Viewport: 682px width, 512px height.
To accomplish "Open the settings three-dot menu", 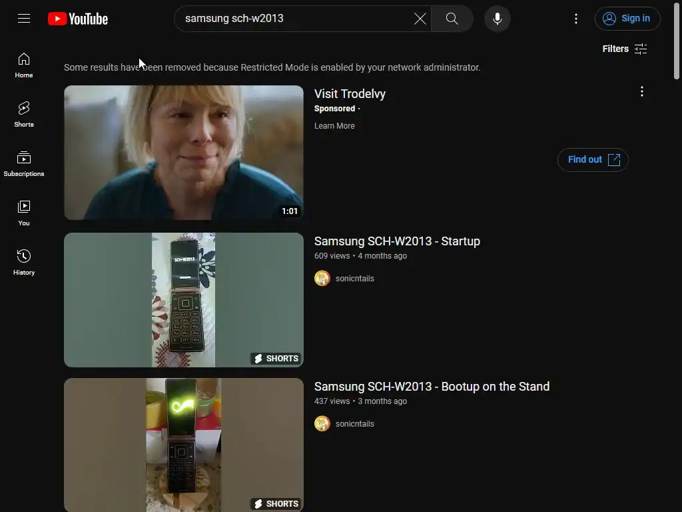I will coord(576,19).
